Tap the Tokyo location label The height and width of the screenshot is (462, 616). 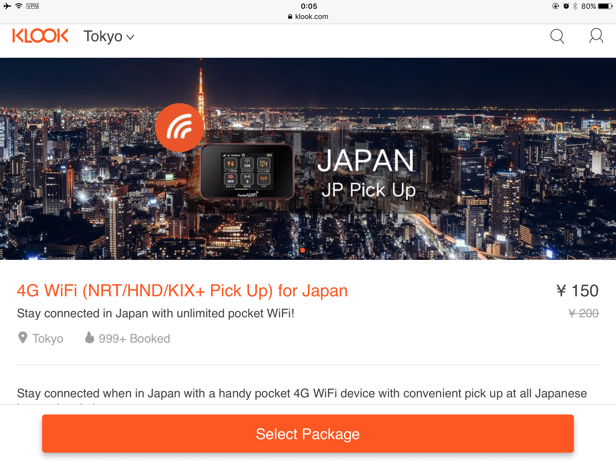48,338
